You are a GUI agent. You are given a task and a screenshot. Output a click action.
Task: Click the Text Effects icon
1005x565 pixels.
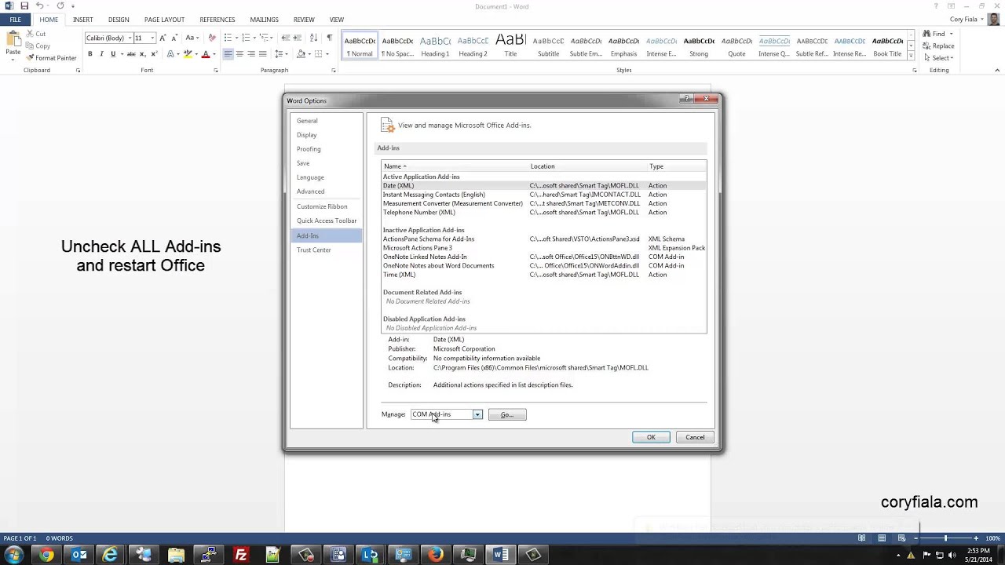(170, 54)
